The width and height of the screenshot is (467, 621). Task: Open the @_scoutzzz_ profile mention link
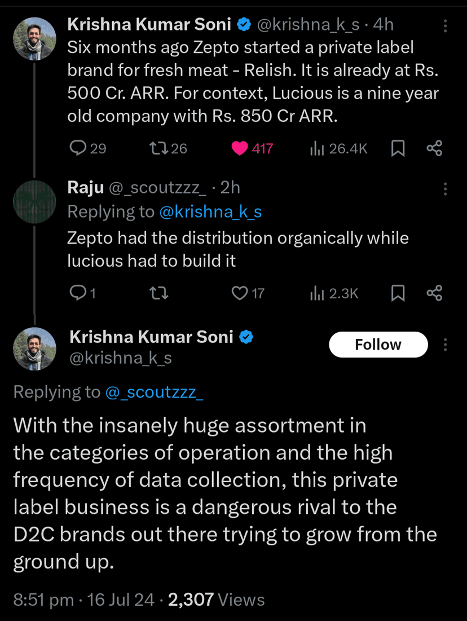154,392
